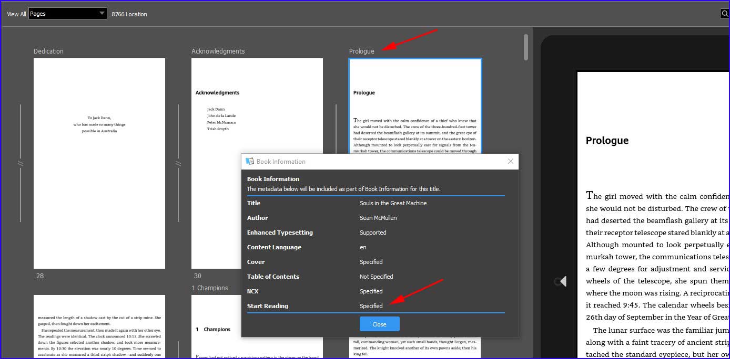Click the blue Close button

click(379, 324)
